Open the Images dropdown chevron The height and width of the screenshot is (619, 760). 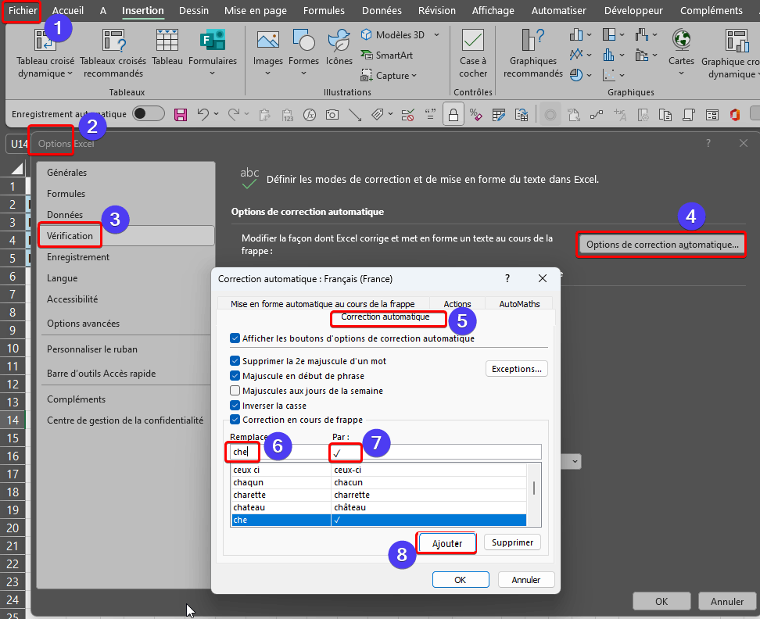(x=267, y=73)
